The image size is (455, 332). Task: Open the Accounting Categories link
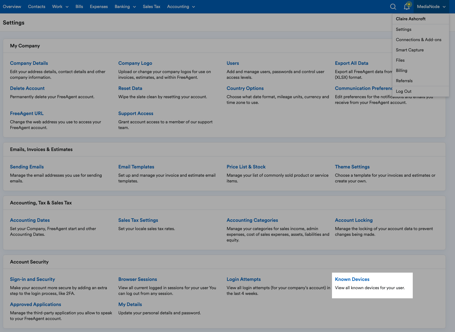point(252,220)
